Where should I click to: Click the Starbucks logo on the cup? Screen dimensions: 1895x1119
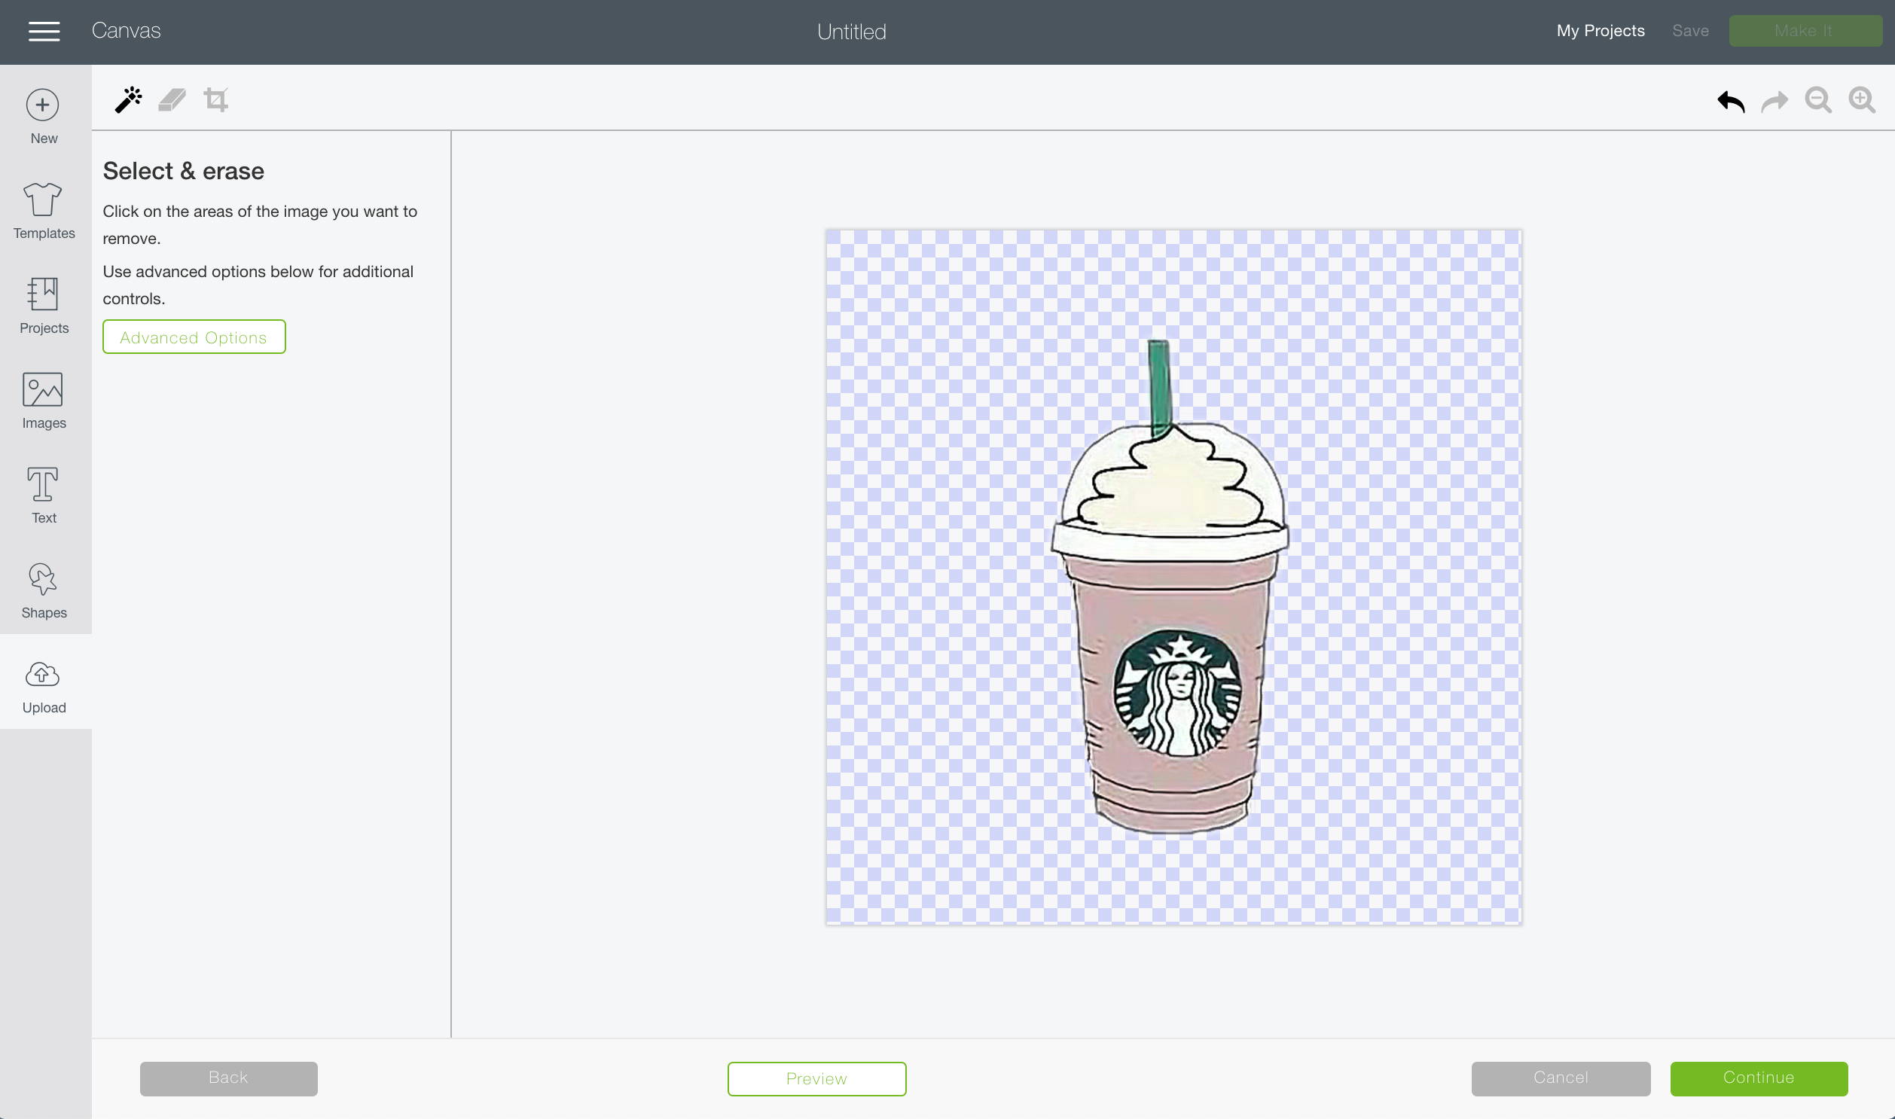coord(1177,694)
